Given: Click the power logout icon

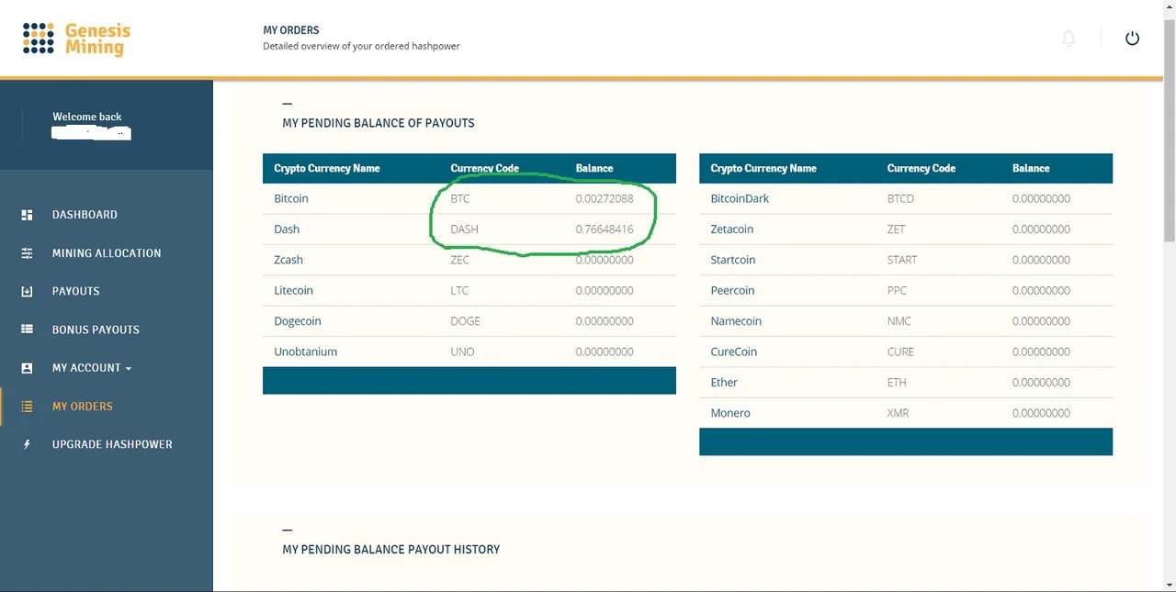Looking at the screenshot, I should pos(1132,39).
